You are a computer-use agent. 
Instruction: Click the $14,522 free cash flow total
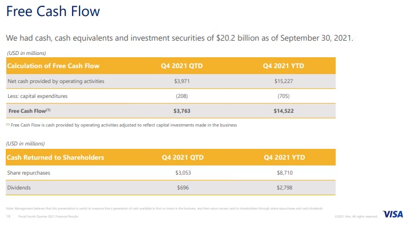click(x=284, y=111)
